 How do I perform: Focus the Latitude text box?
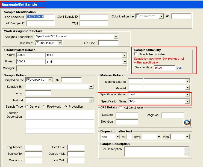tap(127, 115)
